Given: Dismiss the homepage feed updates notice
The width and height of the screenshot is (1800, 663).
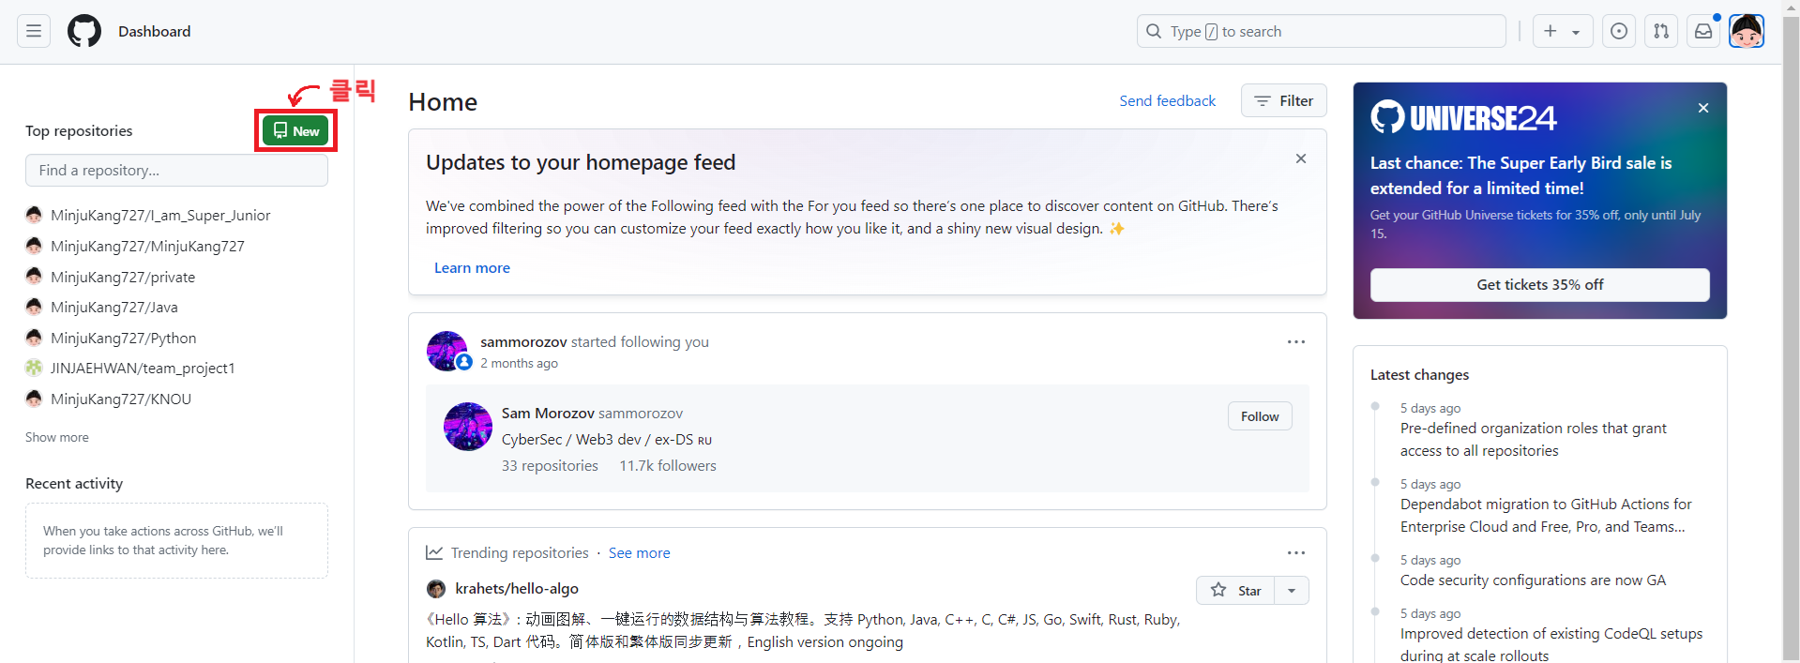Looking at the screenshot, I should click(1301, 158).
